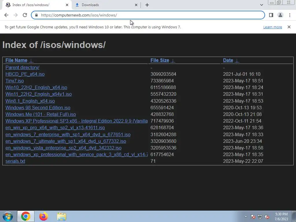
Task: Close the Downloads tab
Action: (x=136, y=5)
